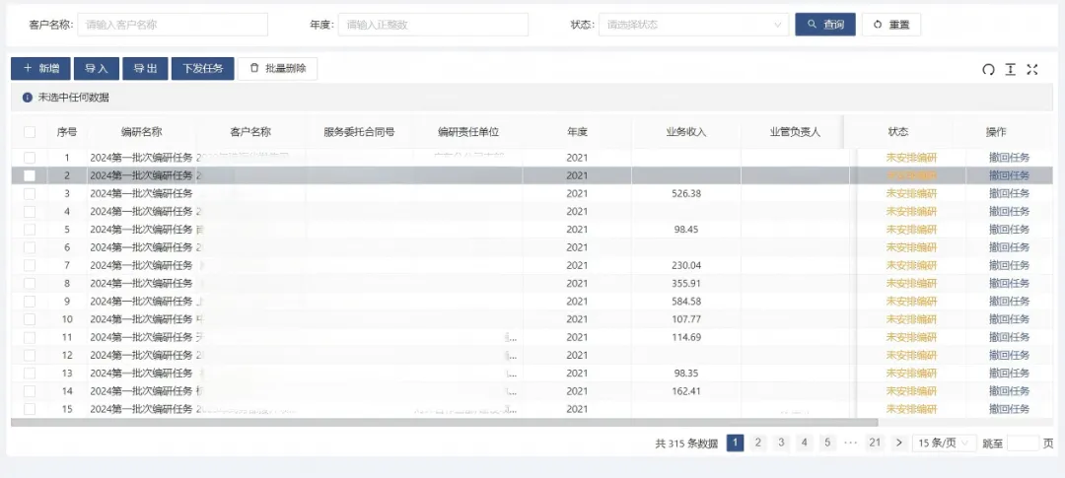Click 撤回任务 link in row 6
The height and width of the screenshot is (478, 1065).
(1010, 247)
